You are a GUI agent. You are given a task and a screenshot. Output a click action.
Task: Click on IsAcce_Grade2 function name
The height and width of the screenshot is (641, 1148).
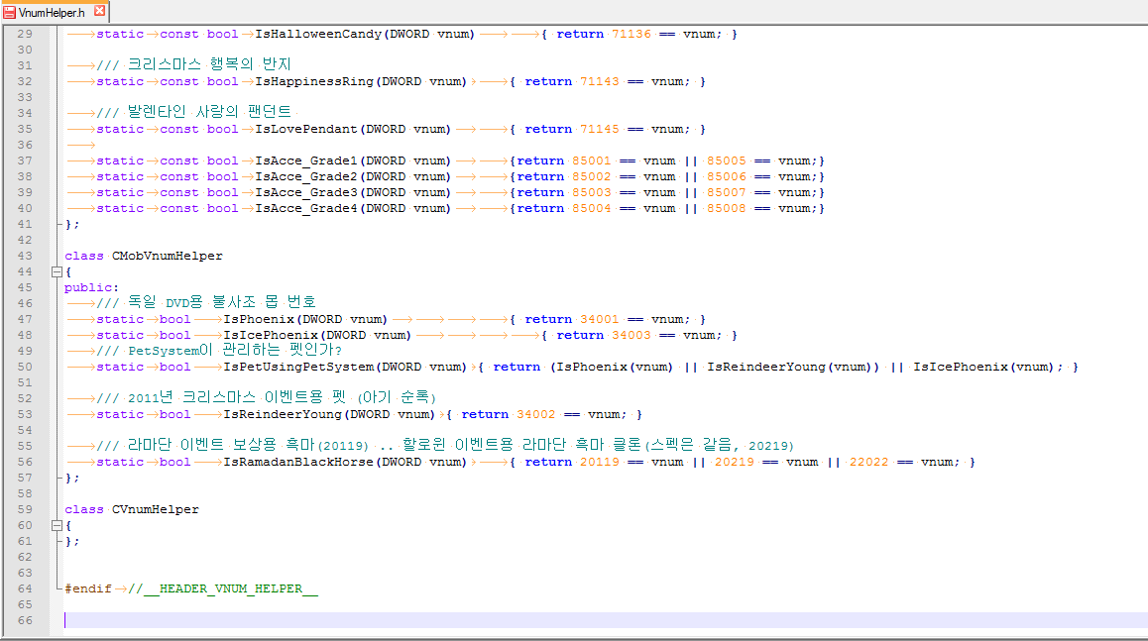coord(306,176)
